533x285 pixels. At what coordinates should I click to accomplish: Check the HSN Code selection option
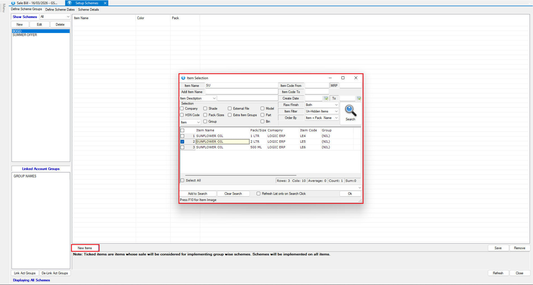coord(182,115)
